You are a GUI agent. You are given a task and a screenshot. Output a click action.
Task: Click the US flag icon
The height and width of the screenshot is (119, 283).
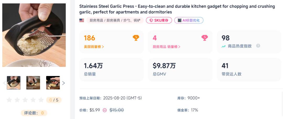(x=82, y=20)
